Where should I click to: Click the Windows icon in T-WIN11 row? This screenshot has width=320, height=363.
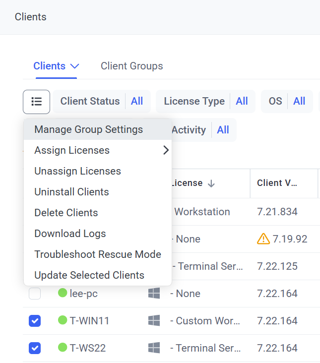pyautogui.click(x=154, y=321)
